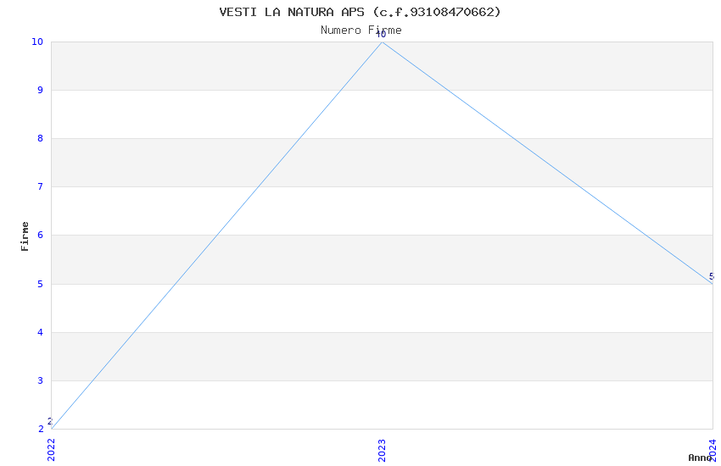Select the 2023 x-axis tick label
The image size is (721, 466).
pos(382,451)
